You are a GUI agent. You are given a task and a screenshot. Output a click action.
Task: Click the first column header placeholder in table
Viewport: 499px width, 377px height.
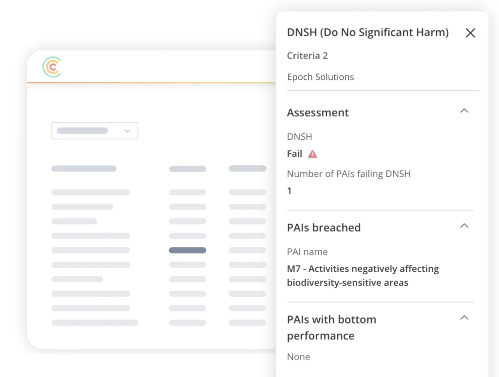[84, 169]
